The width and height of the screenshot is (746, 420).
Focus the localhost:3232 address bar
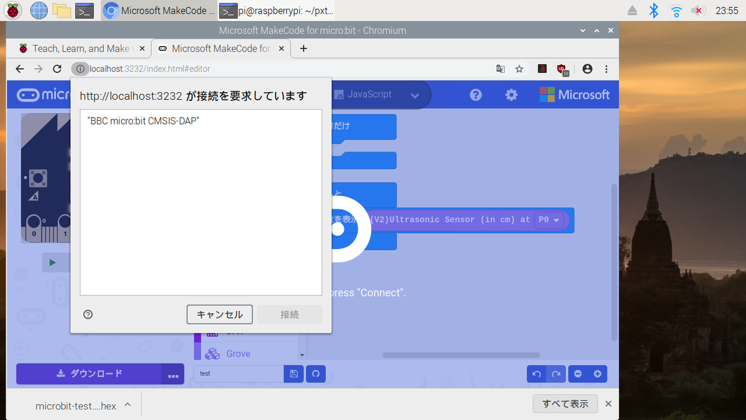pos(280,69)
